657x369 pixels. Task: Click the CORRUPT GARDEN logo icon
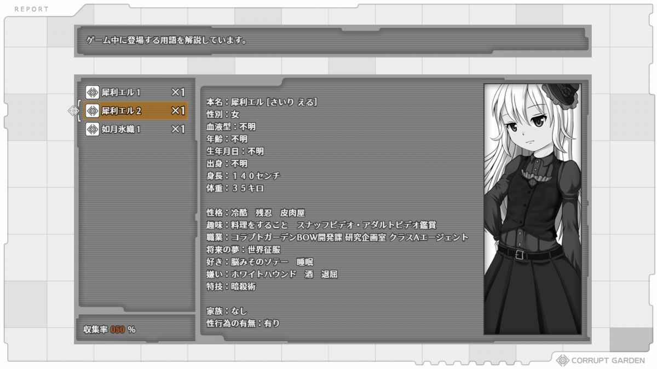(x=562, y=360)
